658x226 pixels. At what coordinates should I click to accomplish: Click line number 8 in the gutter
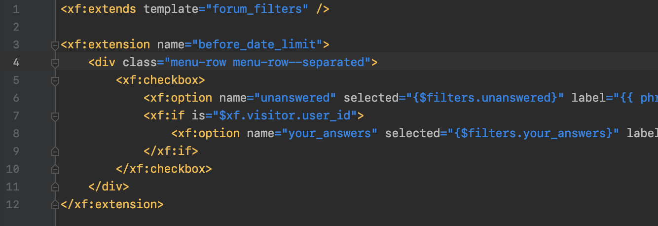pos(16,133)
